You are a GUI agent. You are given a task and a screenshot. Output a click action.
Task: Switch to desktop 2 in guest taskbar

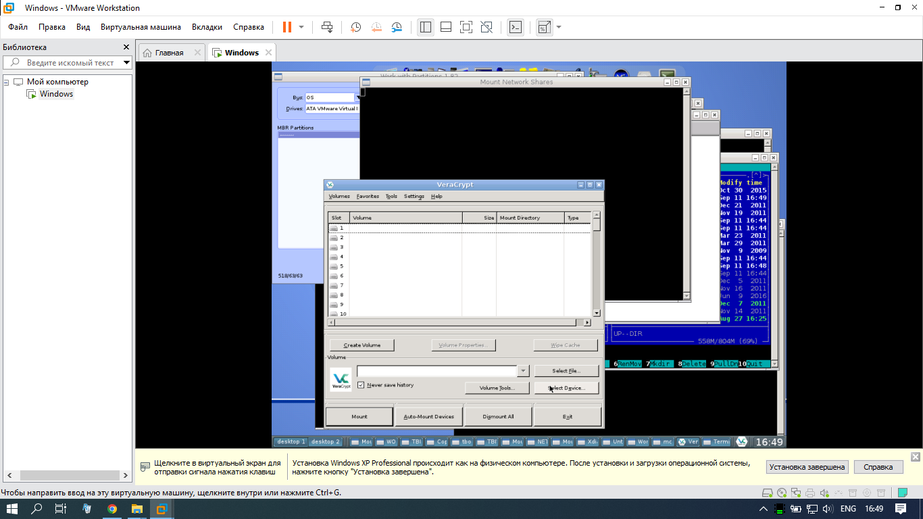click(x=326, y=442)
